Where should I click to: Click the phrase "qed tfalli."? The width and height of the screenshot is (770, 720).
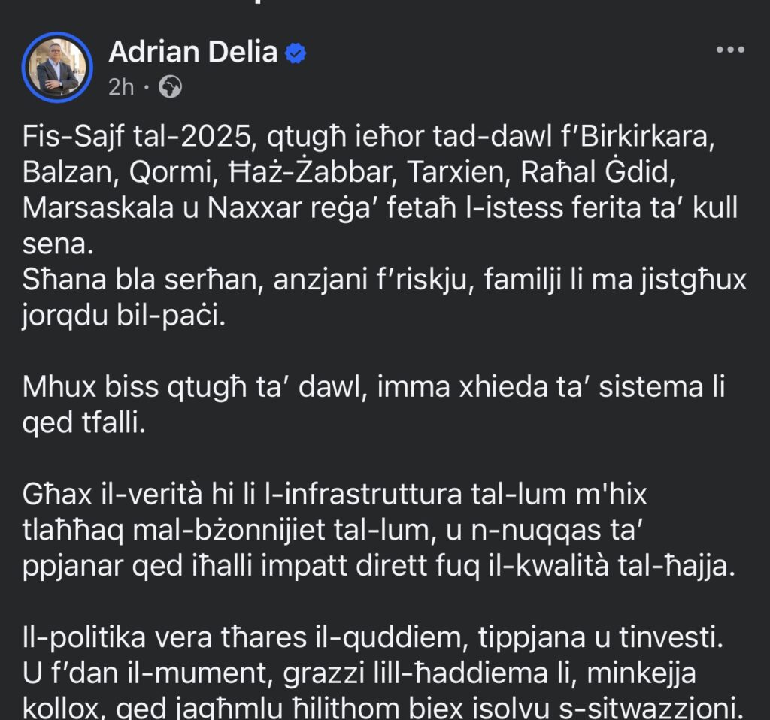tap(84, 423)
